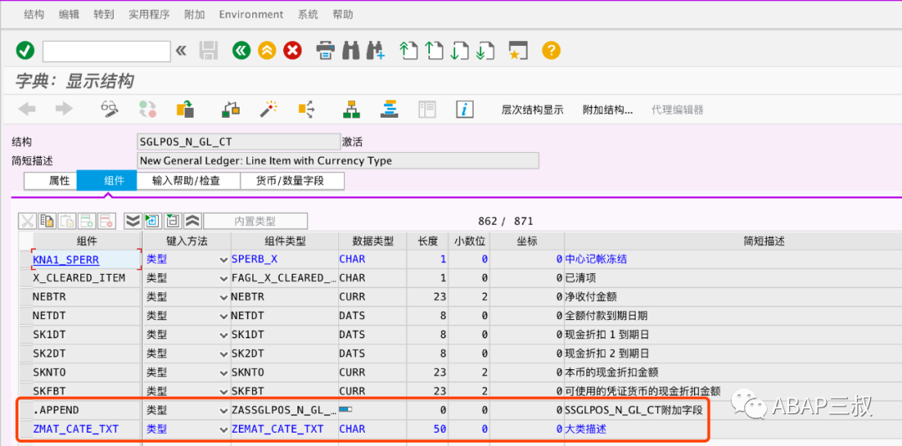Open typing method dropdown for KNA1_SPERR
Viewport: 902px width, 446px height.
[224, 260]
